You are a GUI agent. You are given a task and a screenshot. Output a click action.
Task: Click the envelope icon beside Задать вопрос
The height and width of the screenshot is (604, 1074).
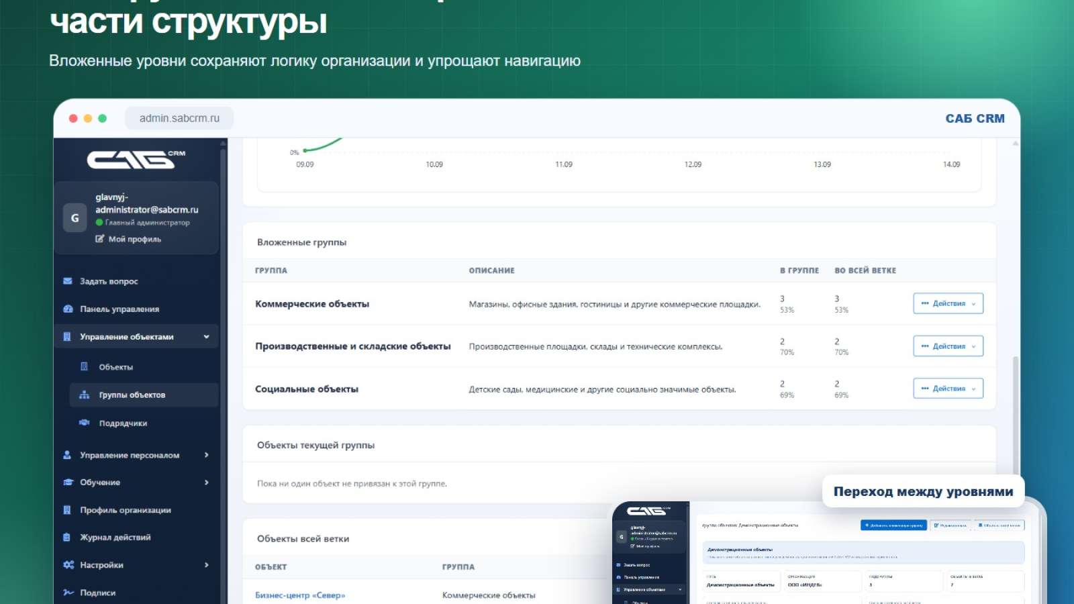point(68,281)
